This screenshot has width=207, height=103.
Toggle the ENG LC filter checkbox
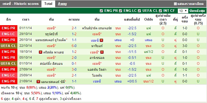coord(120,11)
